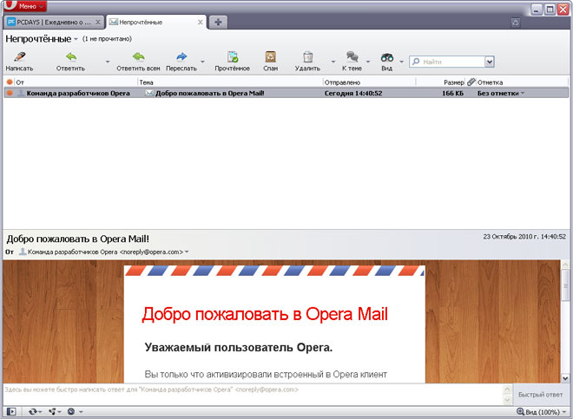Expand the Удалить dropdown arrow
Viewport: 573px width, 419px height.
tap(333, 62)
